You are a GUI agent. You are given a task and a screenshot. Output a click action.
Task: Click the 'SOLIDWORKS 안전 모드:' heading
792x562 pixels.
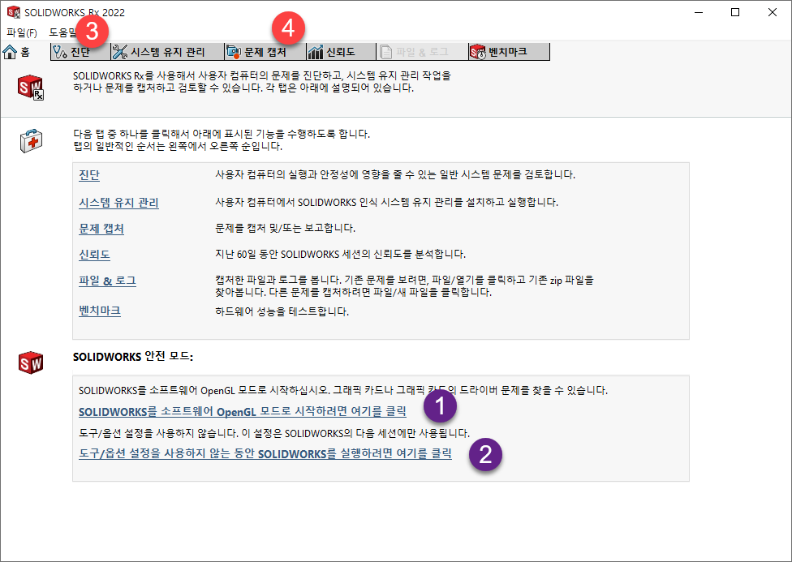[133, 357]
